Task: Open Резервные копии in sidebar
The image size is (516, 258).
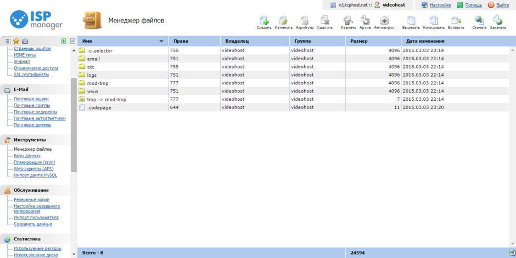Action: 32,199
